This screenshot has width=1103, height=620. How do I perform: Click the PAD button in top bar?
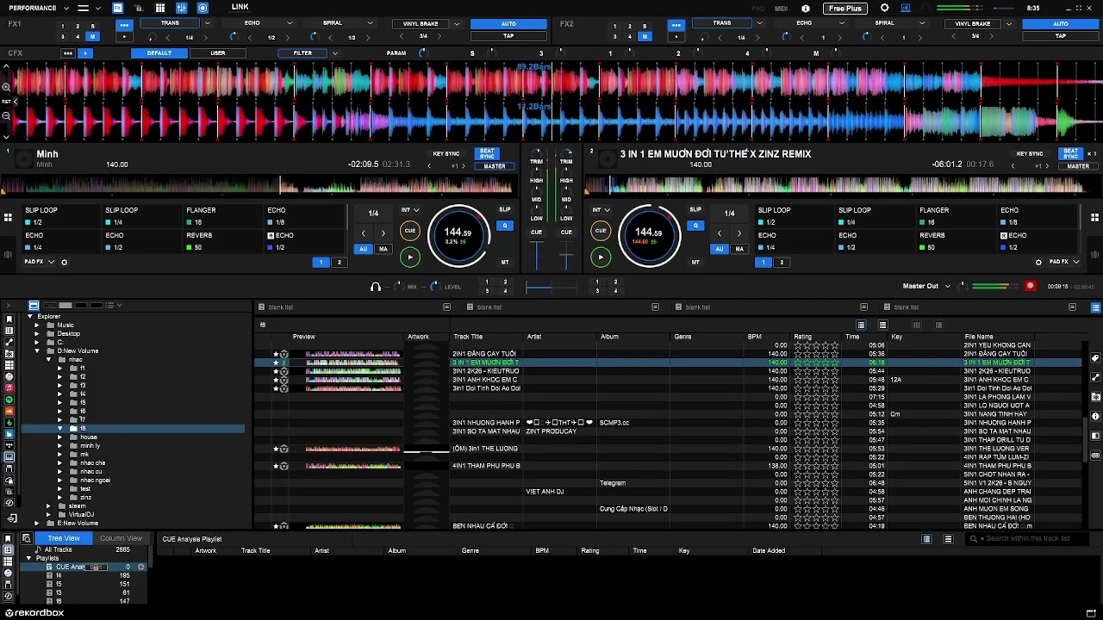coord(757,9)
